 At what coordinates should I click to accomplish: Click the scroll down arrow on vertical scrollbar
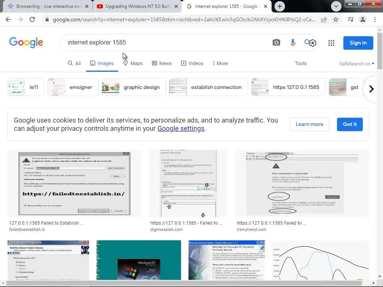[x=380, y=277]
